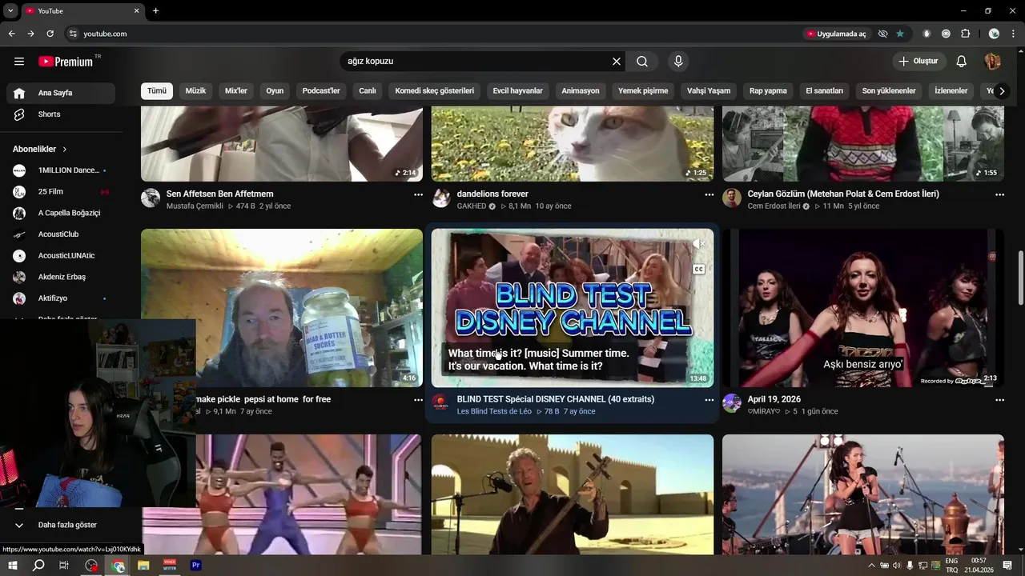Open taskbar volume control

coord(896,566)
